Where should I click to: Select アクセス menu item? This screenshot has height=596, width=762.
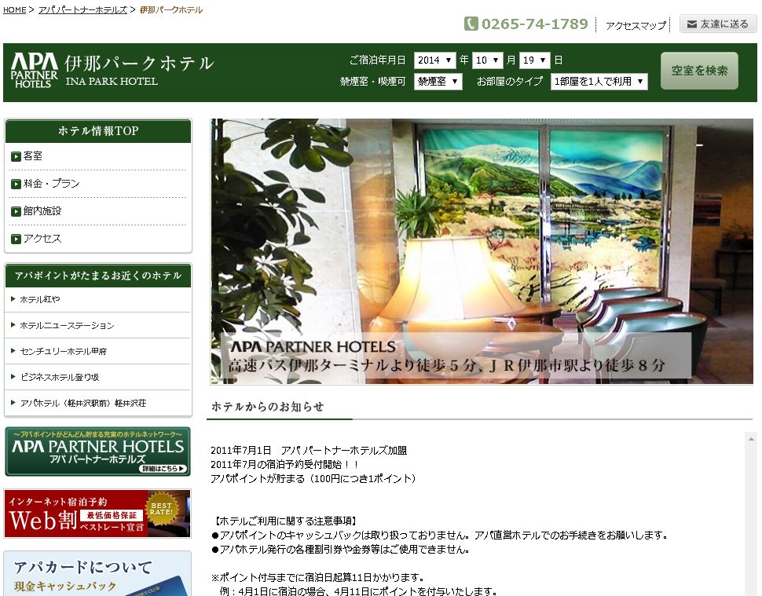pyautogui.click(x=42, y=239)
